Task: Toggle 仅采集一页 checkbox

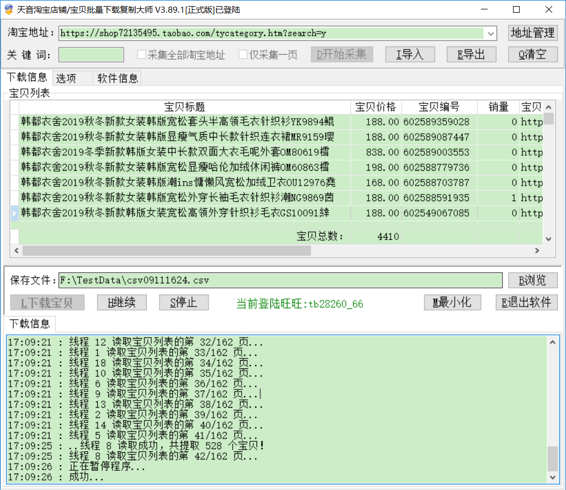Action: point(243,55)
